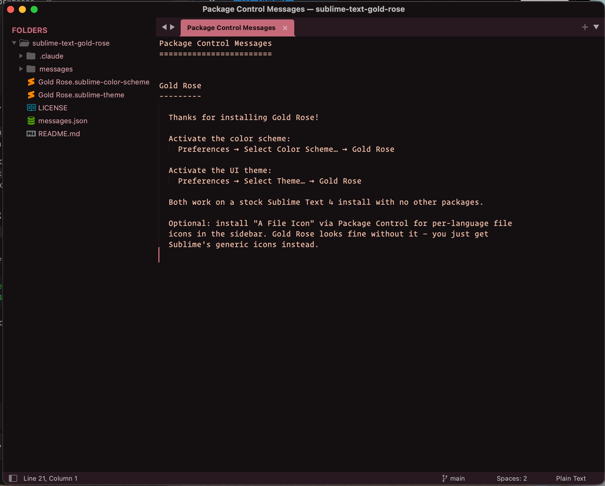Open the Spaces: 2 indentation menu
The height and width of the screenshot is (486, 605).
click(512, 478)
